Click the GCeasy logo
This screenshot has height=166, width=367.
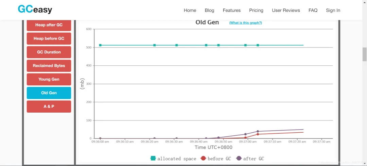[35, 10]
